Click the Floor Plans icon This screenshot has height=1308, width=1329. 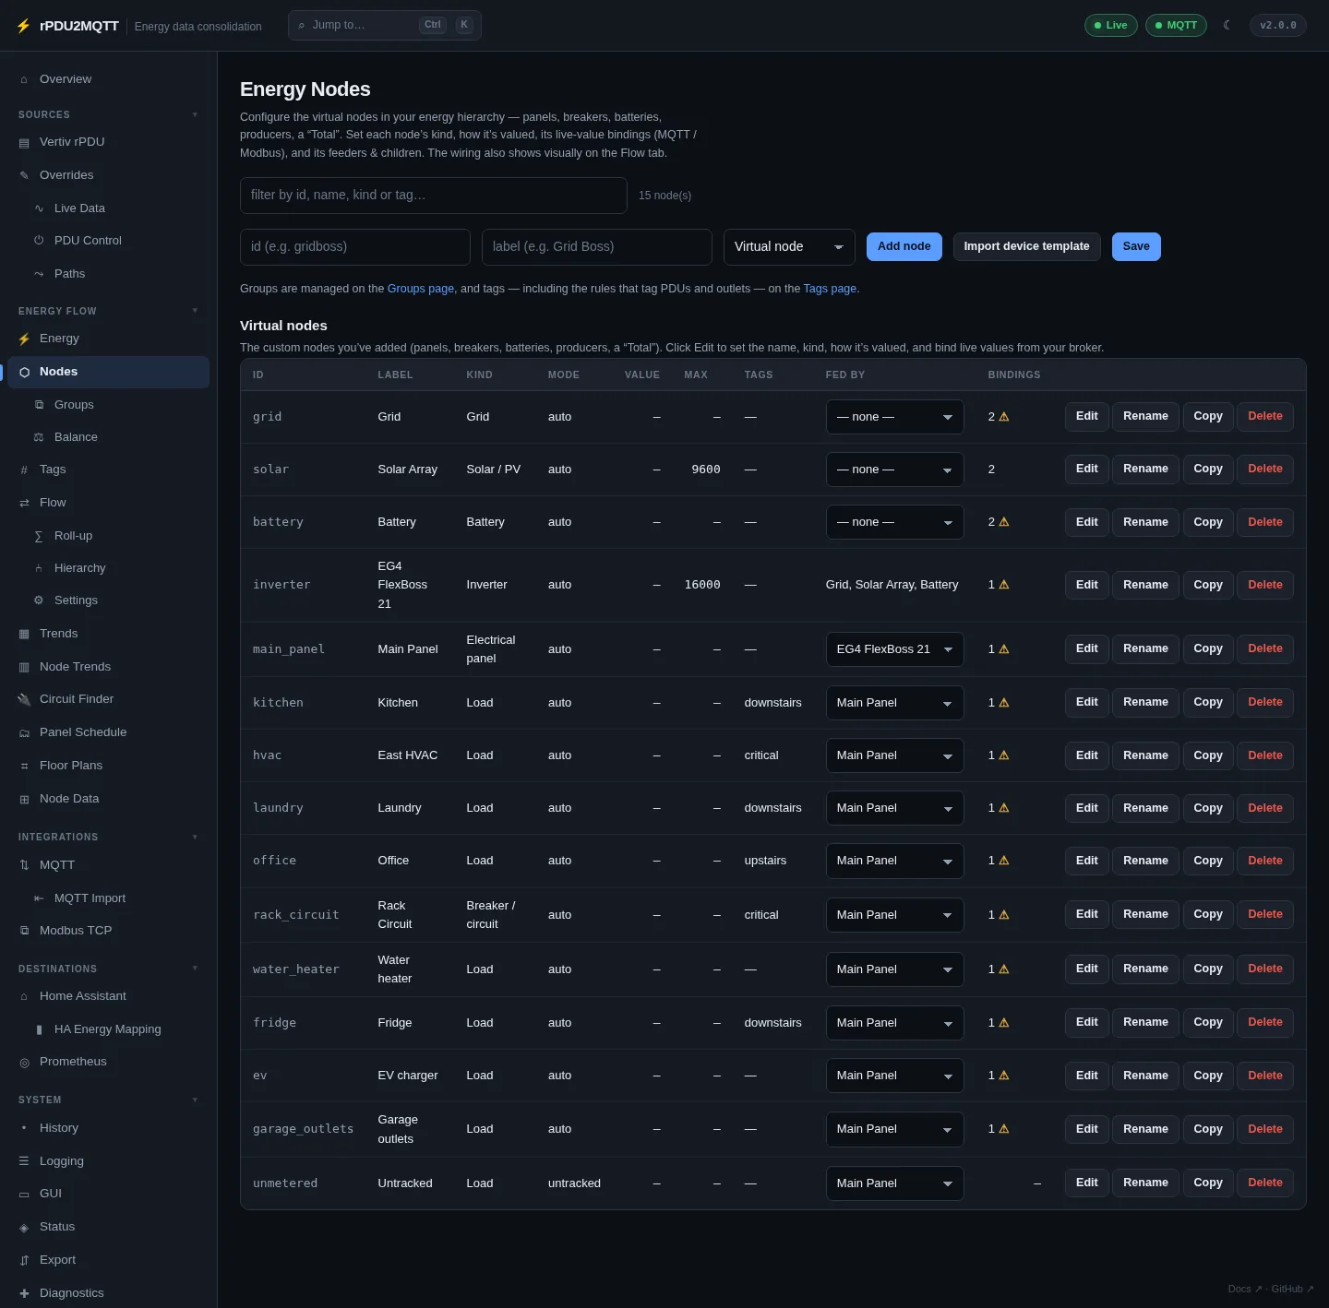coord(24,766)
